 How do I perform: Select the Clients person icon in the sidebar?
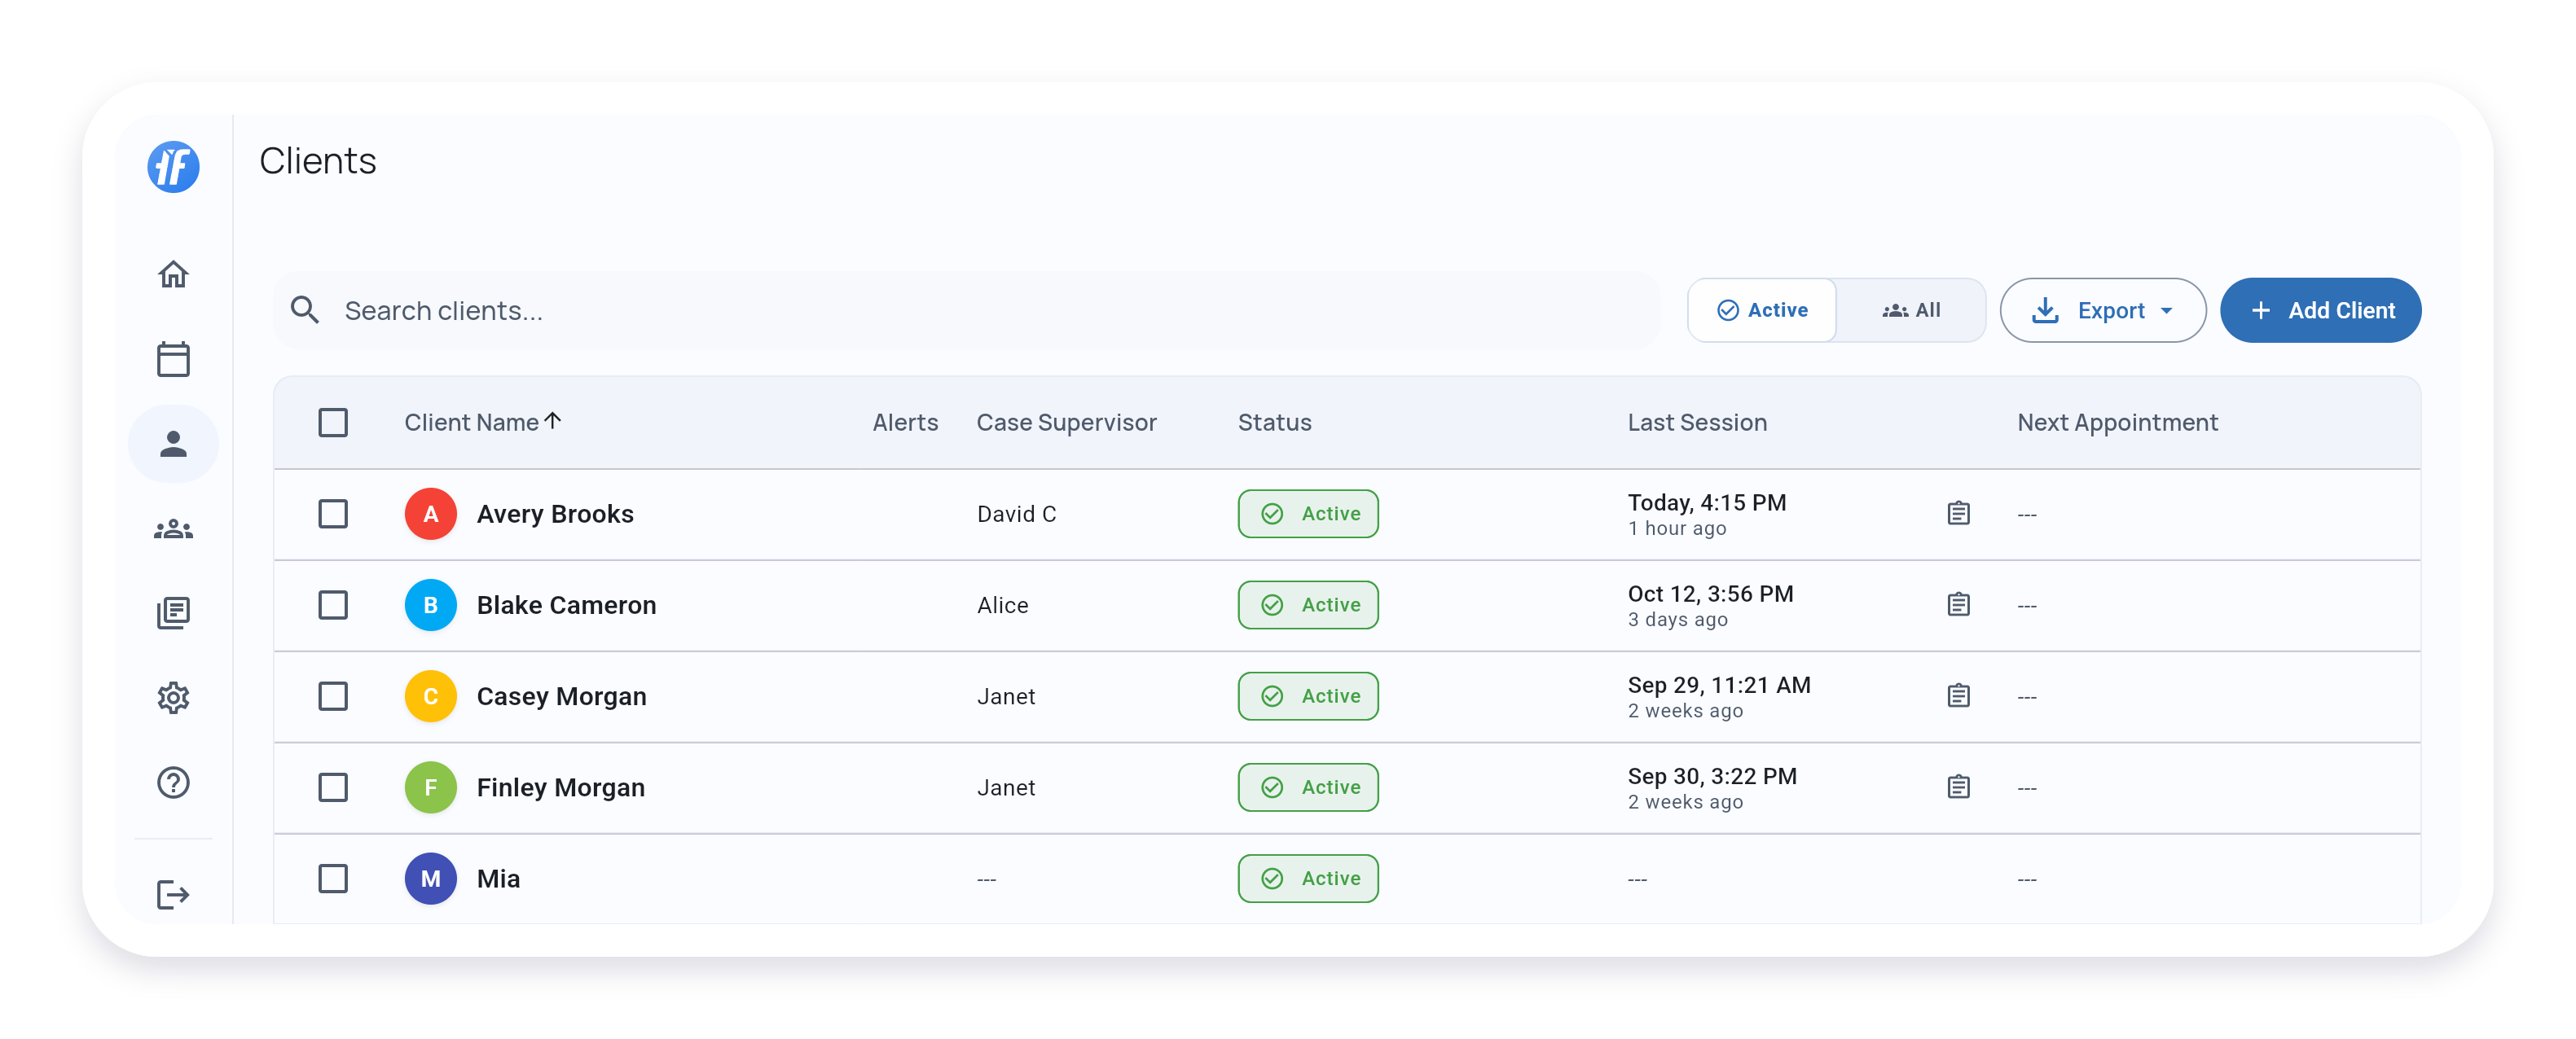(173, 444)
